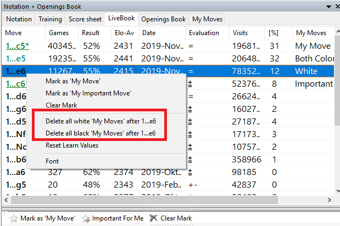340x226 pixels.
Task: Select Delete all white 'My Moves' after 1...e6
Action: [x=101, y=121]
